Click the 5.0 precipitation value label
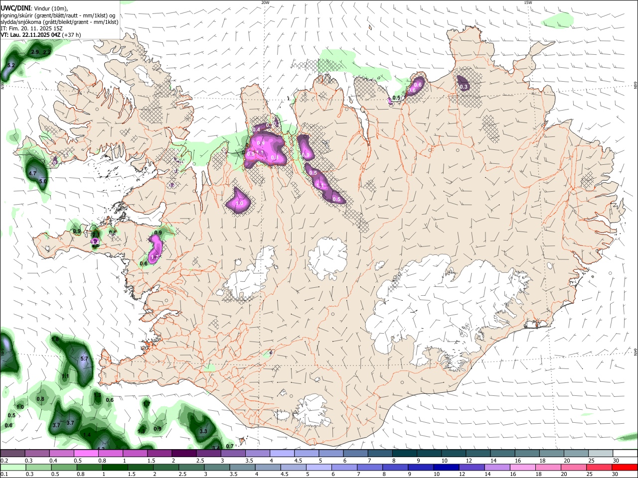This screenshot has width=638, height=478. click(x=43, y=181)
